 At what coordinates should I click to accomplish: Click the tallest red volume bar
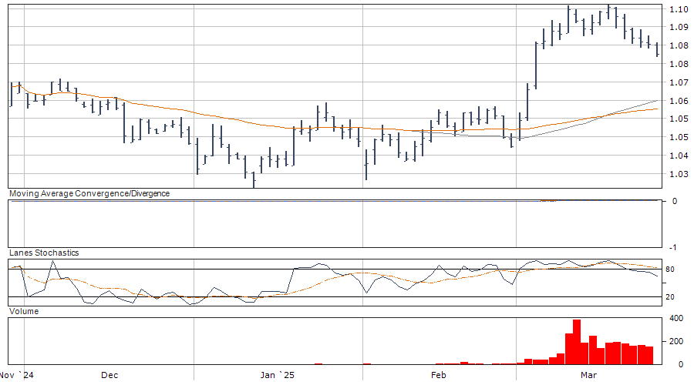(x=577, y=341)
